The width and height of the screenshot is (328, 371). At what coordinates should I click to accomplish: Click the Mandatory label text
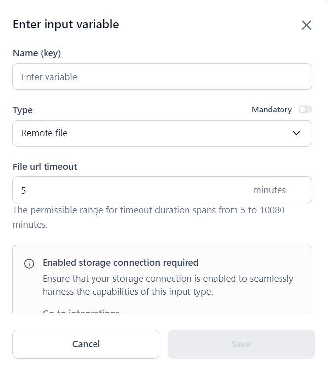pos(272,110)
